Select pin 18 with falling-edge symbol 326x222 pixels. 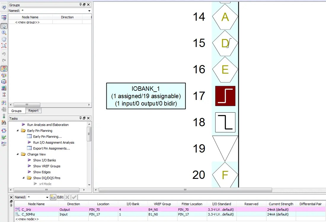pos(225,122)
